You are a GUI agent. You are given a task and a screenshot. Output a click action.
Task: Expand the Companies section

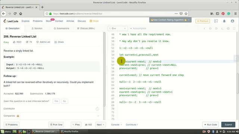pos(98,116)
